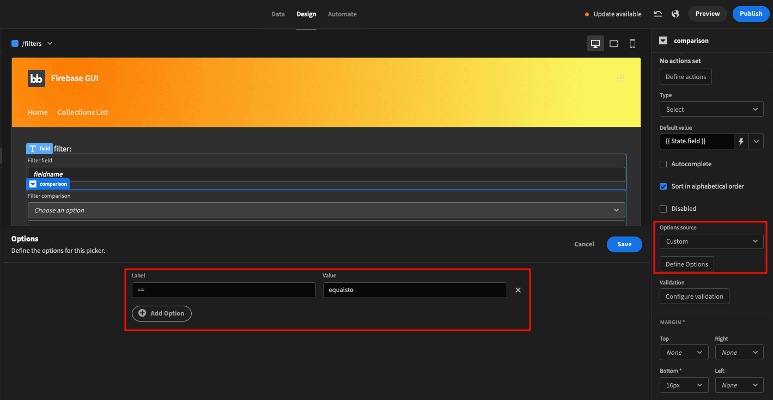The image size is (773, 400).
Task: Open the Left margin dropdown
Action: 739,385
